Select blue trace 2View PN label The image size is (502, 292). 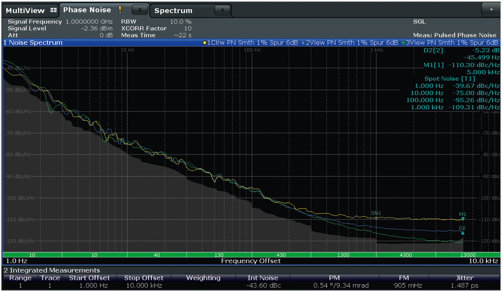coord(350,43)
